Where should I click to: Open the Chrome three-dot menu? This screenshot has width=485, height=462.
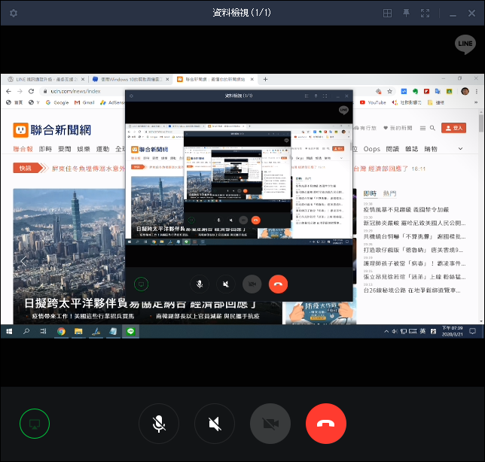pos(476,91)
